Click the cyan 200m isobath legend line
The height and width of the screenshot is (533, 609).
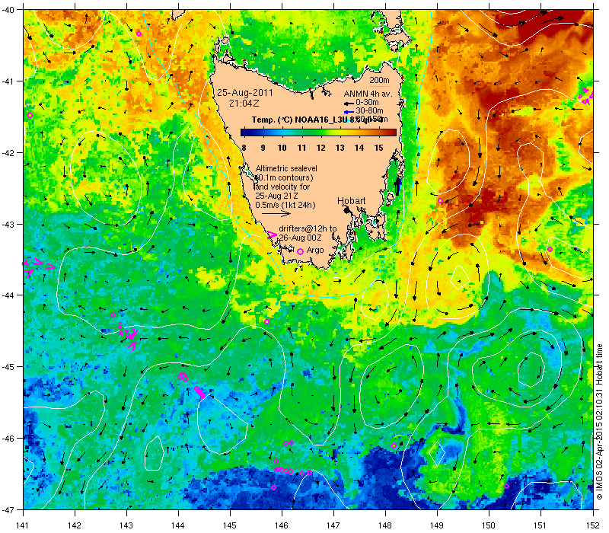tap(379, 86)
